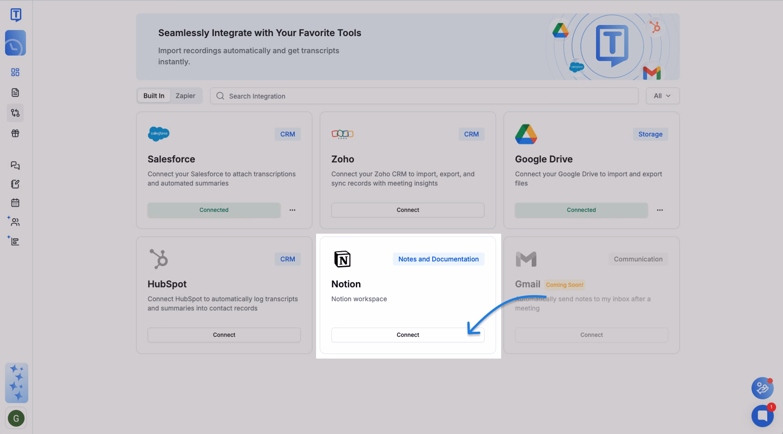
Task: Open the chat feedback icon
Action: point(15,165)
